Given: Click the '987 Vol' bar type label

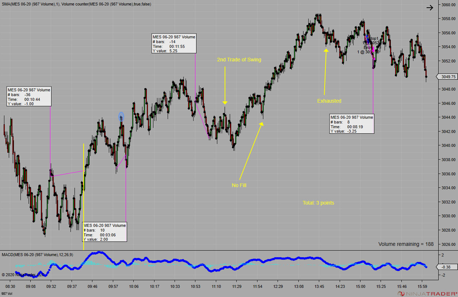Looking at the screenshot, I should coord(7,294).
